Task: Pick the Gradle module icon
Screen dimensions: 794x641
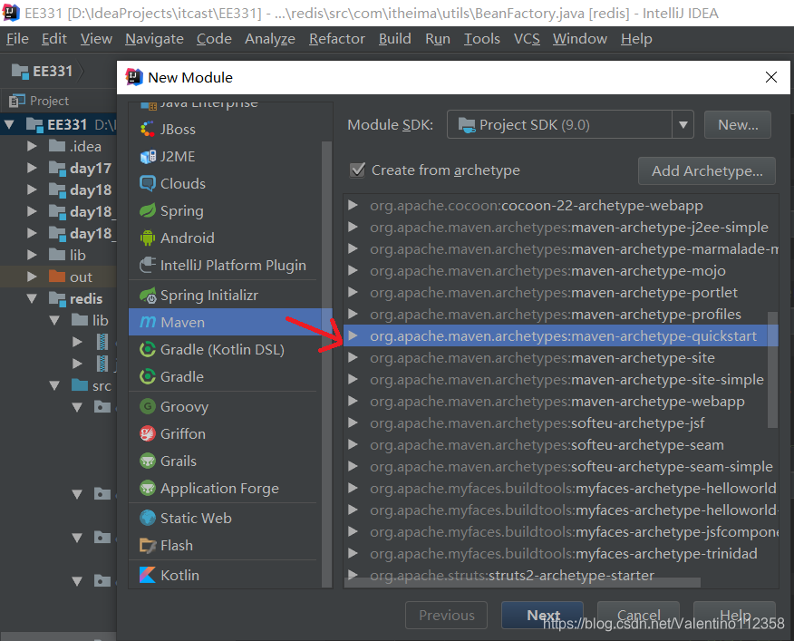Action: click(148, 376)
